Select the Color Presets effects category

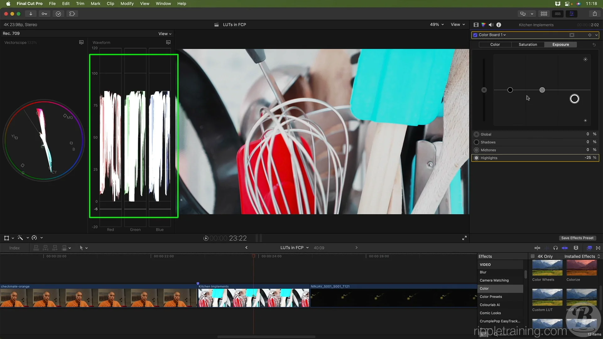pyautogui.click(x=491, y=297)
